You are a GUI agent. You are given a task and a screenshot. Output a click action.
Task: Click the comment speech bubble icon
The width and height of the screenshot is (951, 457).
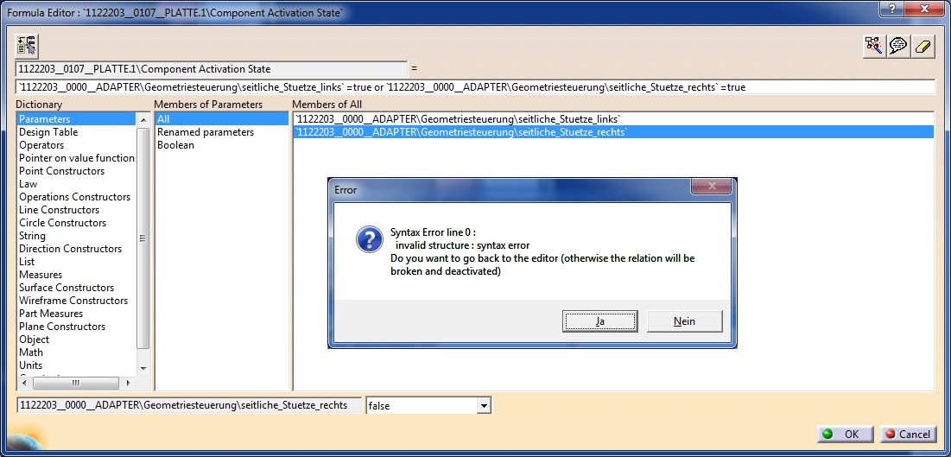pos(897,46)
